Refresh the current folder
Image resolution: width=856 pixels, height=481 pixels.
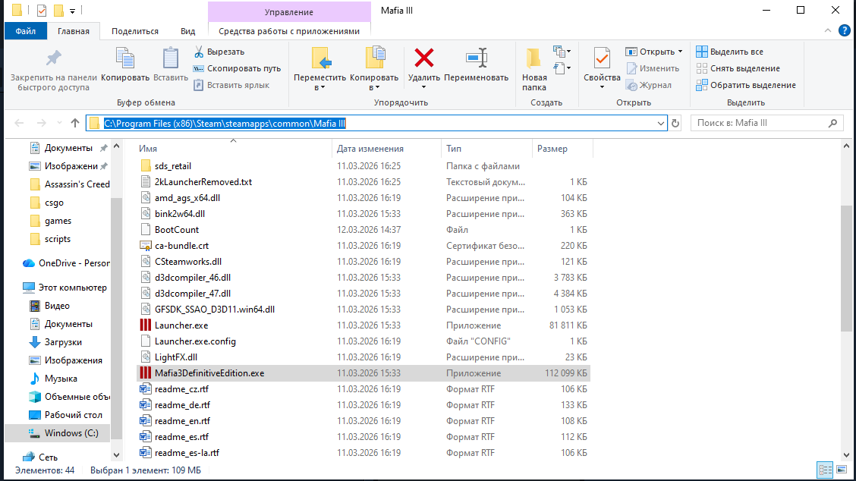(675, 124)
